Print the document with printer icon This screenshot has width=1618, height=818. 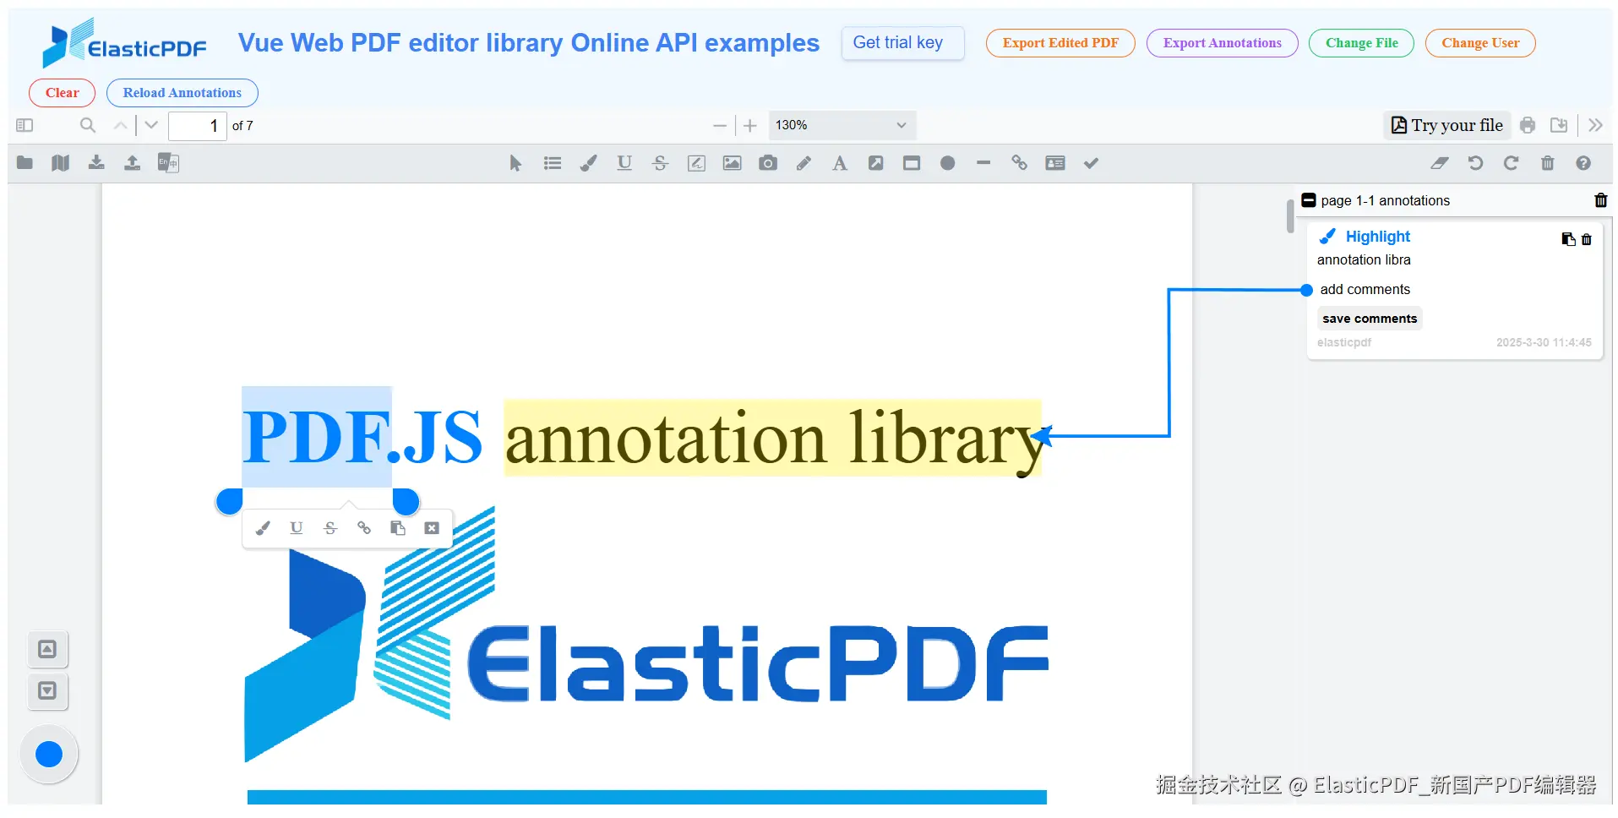click(1528, 126)
